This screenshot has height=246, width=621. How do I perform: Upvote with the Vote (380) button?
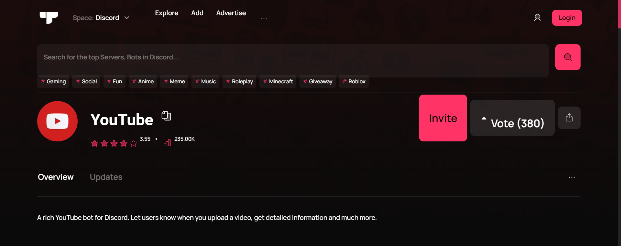click(512, 118)
